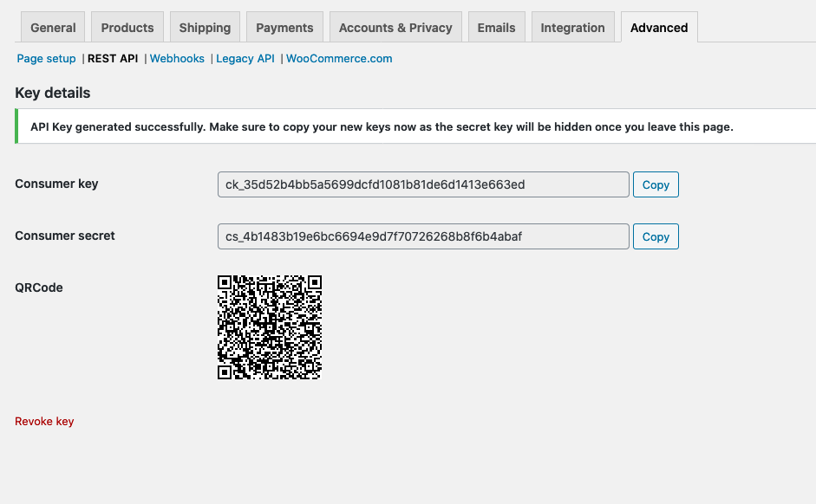
Task: Select the Advanced tab
Action: (659, 28)
